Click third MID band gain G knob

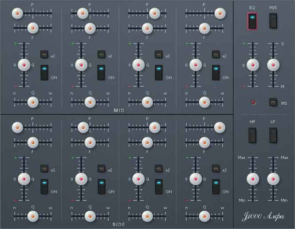(138, 65)
